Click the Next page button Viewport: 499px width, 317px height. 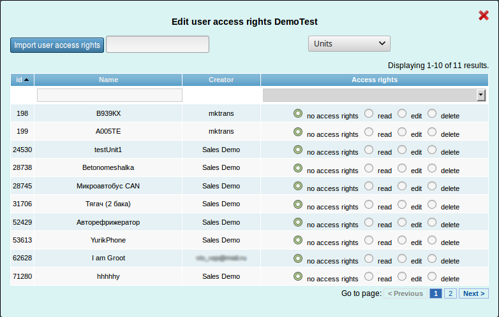click(473, 293)
